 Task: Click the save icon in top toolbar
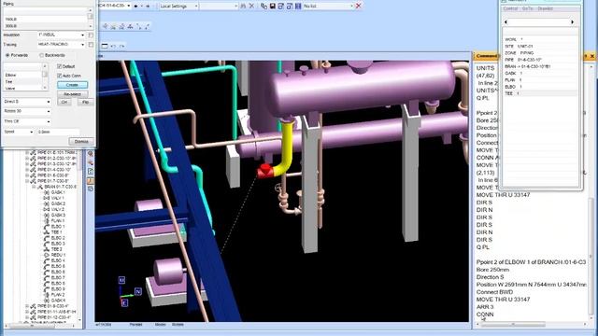tap(272, 6)
